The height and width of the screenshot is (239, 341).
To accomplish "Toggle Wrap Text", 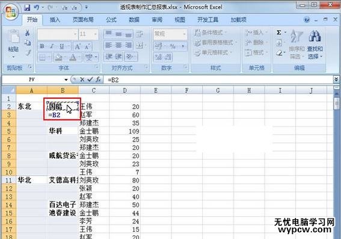I will (x=140, y=34).
